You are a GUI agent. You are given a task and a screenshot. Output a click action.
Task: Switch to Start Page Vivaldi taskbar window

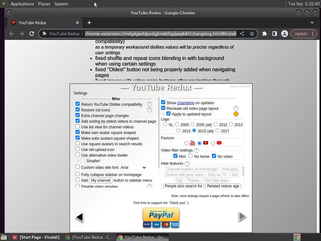click(x=36, y=237)
